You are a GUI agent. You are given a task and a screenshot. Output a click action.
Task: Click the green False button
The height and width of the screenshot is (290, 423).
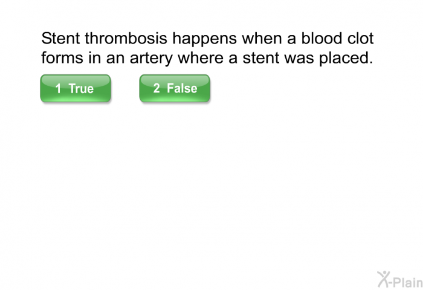click(175, 88)
